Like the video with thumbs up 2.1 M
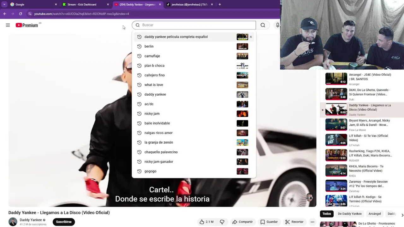This screenshot has height=227, width=404. (206, 222)
